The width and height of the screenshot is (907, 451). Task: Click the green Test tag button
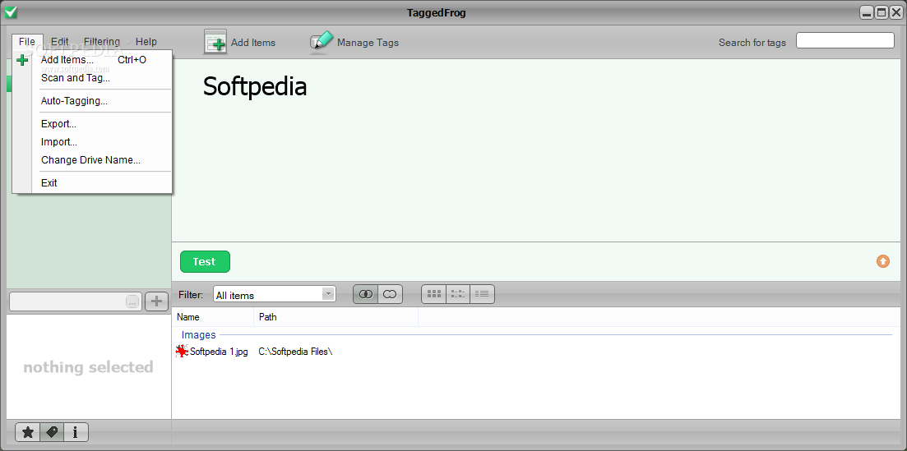coord(205,261)
